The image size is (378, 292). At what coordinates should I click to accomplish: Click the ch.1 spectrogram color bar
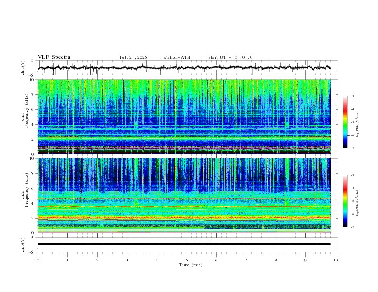coord(345,122)
